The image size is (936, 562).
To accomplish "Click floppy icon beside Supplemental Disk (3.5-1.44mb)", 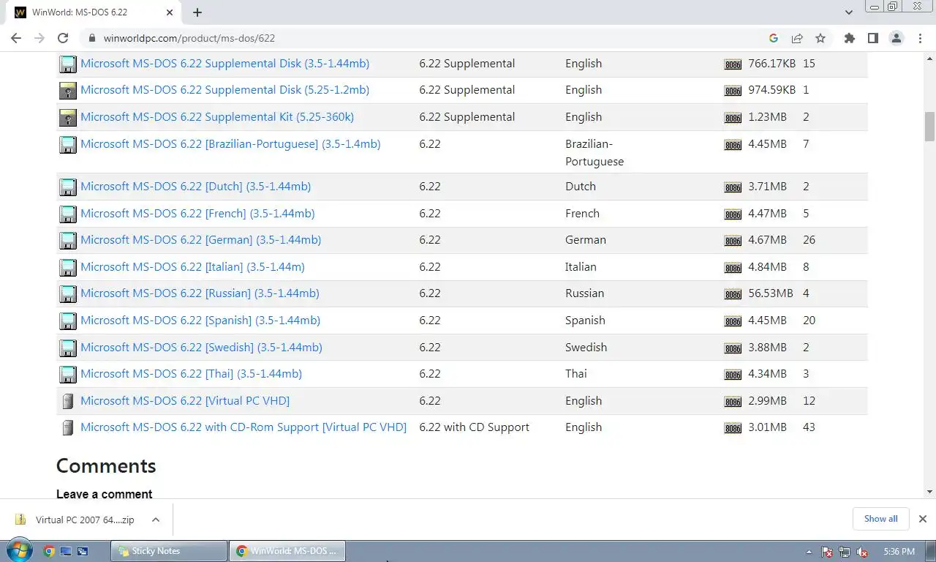I will tap(67, 64).
